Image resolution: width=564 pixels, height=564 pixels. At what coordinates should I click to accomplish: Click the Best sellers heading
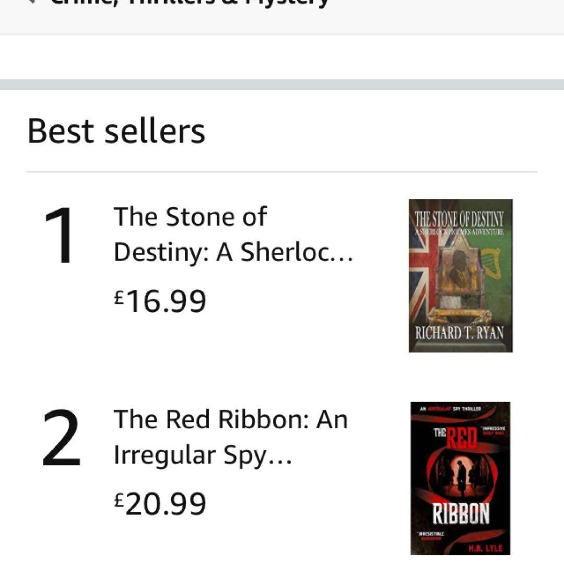[116, 131]
